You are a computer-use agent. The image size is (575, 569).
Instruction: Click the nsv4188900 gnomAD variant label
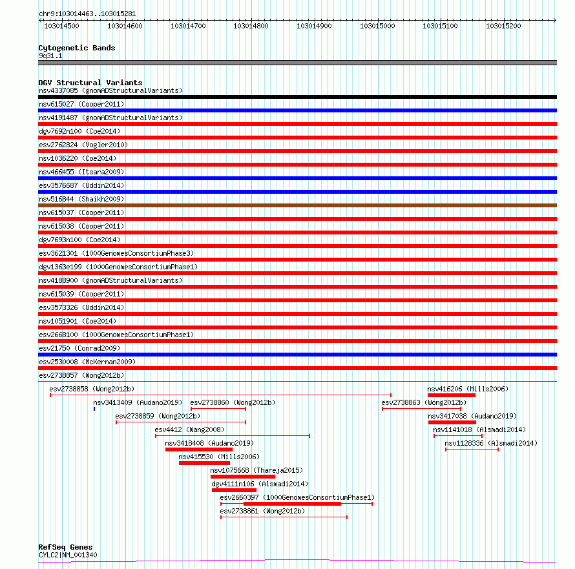click(x=110, y=280)
